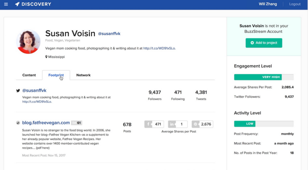308x170 pixels.
Task: Click Susan Voisin's profile photo
Action: 28,42
